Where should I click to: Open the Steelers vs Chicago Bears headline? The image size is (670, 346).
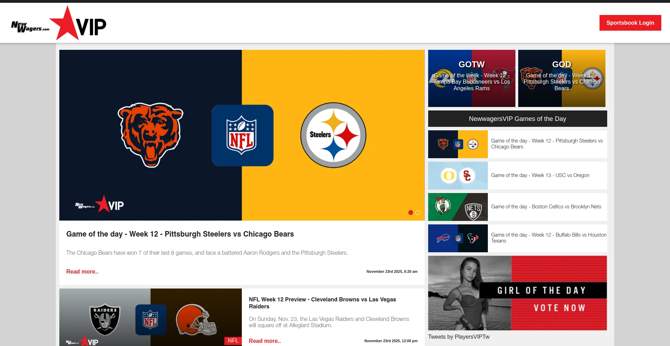[180, 234]
